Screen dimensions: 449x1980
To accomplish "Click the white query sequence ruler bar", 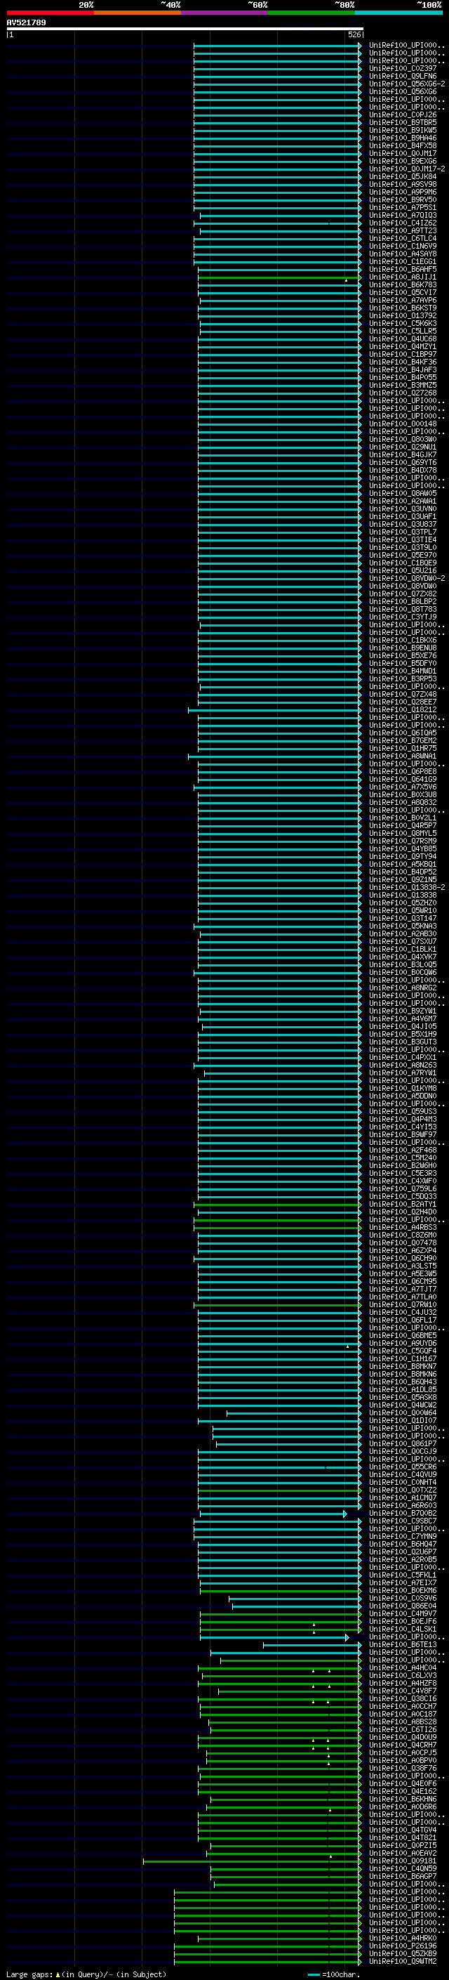I will tap(185, 28).
